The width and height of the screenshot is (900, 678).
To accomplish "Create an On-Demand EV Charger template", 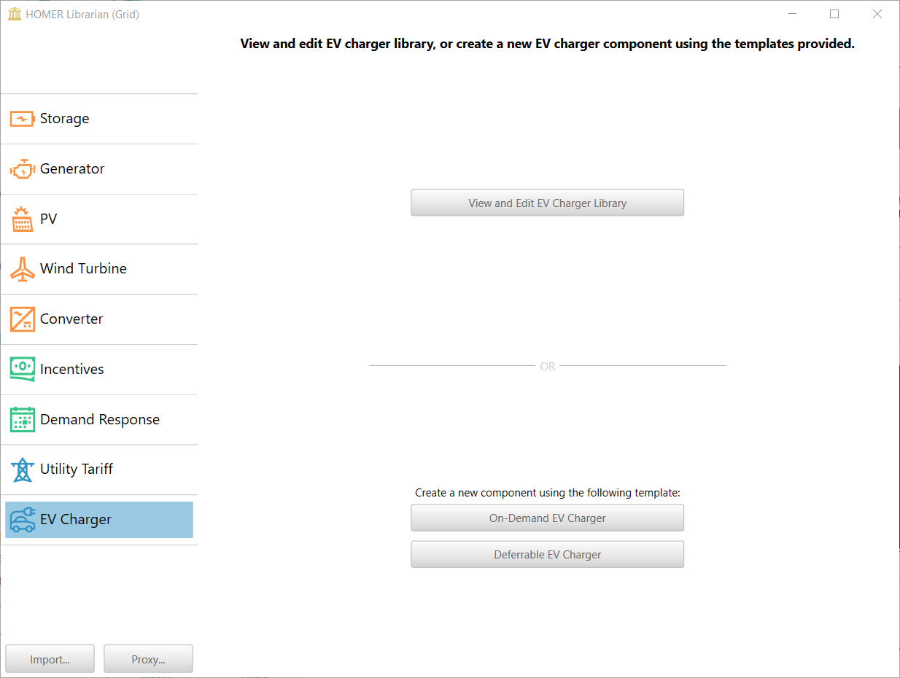I will [x=547, y=518].
